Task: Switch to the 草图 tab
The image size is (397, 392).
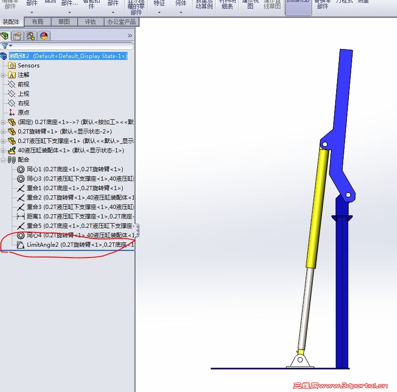Action: tap(64, 22)
